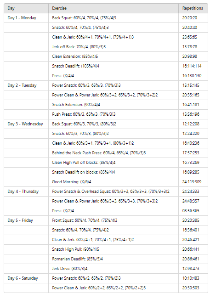Click the Clean Extension exercise cell

114,56
